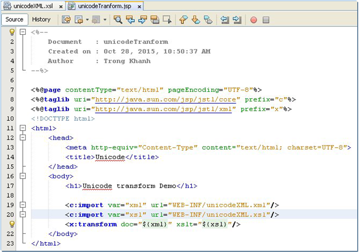The height and width of the screenshot is (252, 359).
Task: Click line number 10 in gutter
Action: coord(10,119)
